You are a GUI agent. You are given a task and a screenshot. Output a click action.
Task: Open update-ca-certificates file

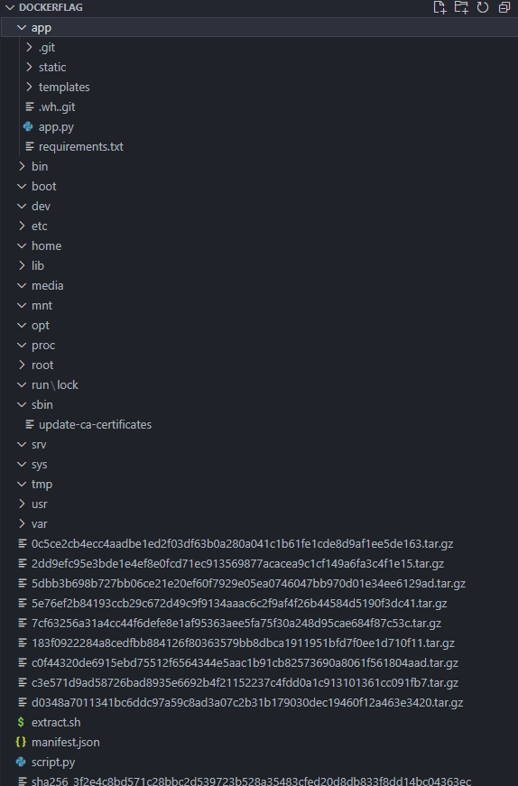[95, 424]
